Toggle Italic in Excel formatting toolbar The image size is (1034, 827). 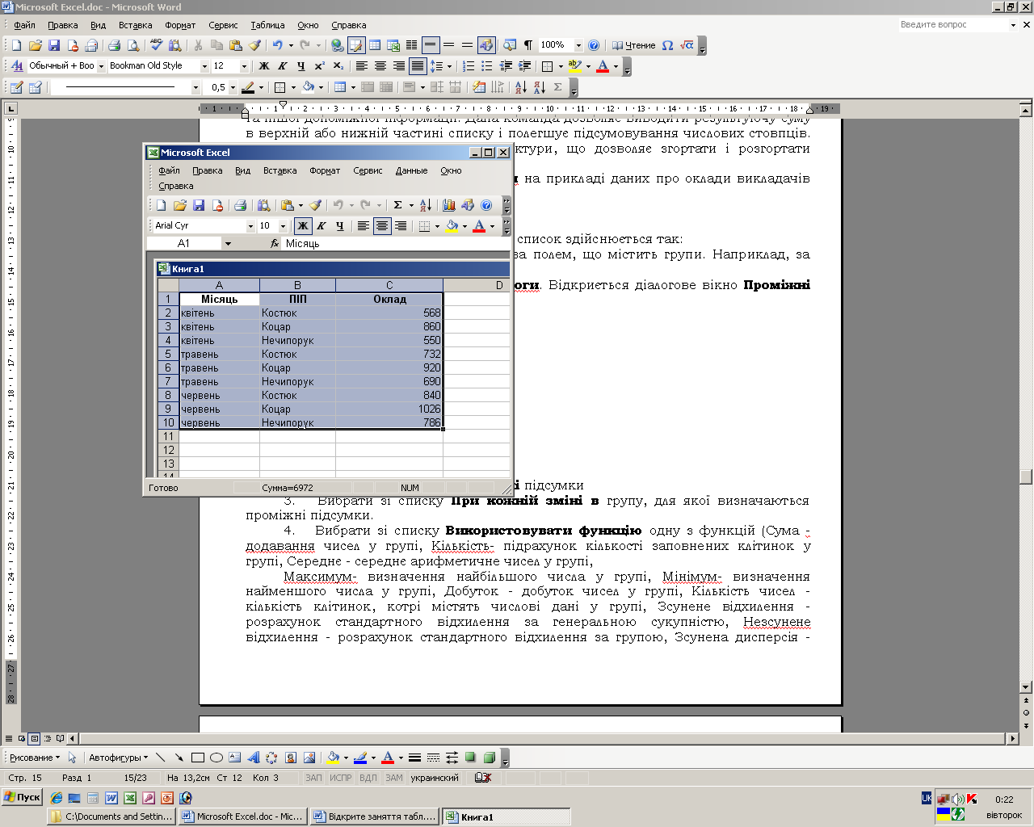click(x=322, y=226)
